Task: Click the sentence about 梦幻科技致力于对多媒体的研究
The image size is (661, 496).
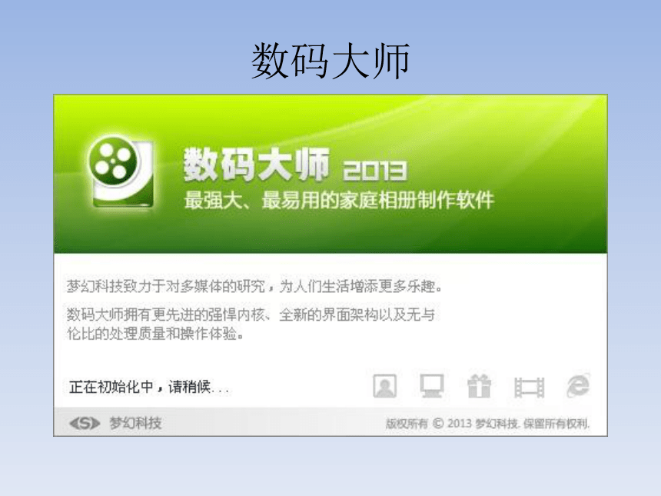Action: [254, 286]
